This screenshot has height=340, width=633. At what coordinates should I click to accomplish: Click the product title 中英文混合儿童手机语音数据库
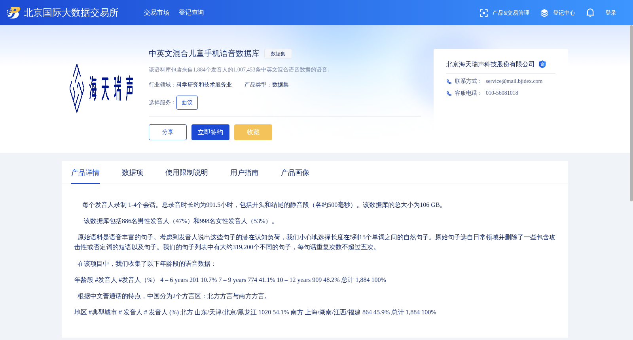204,53
